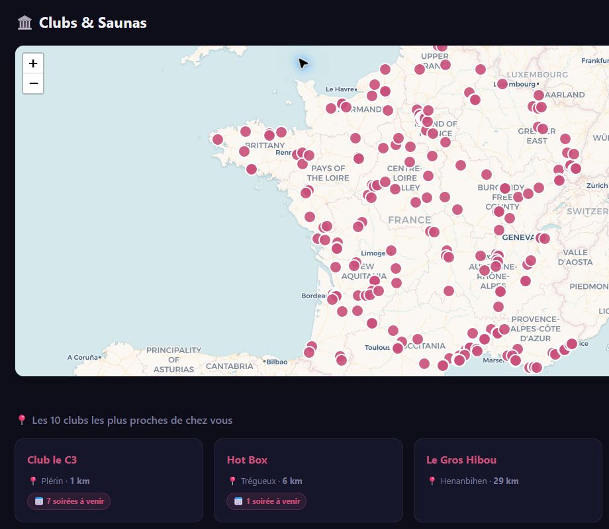Image resolution: width=609 pixels, height=529 pixels.
Task: Click the pin icon next to Trégueux
Action: pos(232,481)
